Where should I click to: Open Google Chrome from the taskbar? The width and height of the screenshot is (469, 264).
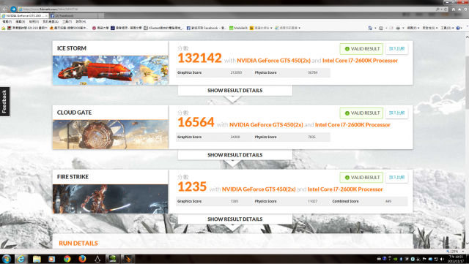click(x=67, y=259)
